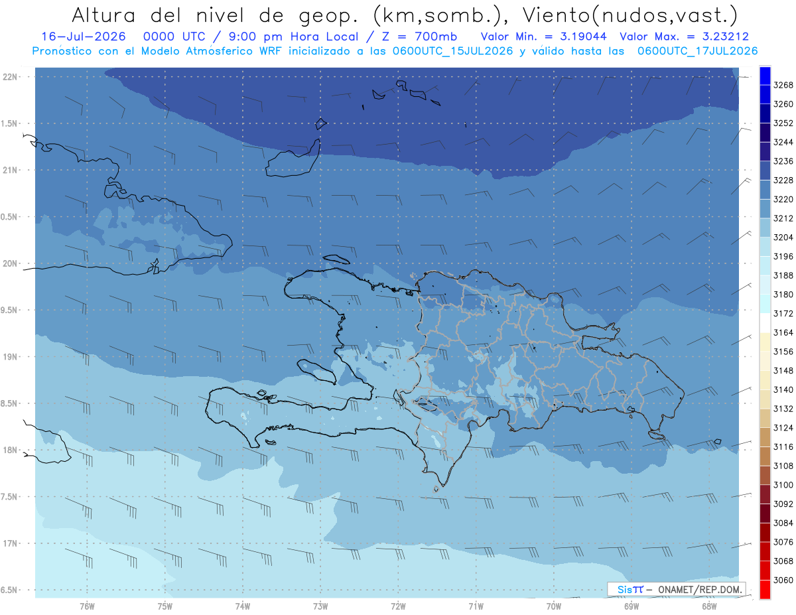Click the '19N' latitude label
This screenshot has height=615, width=796.
pos(10,357)
